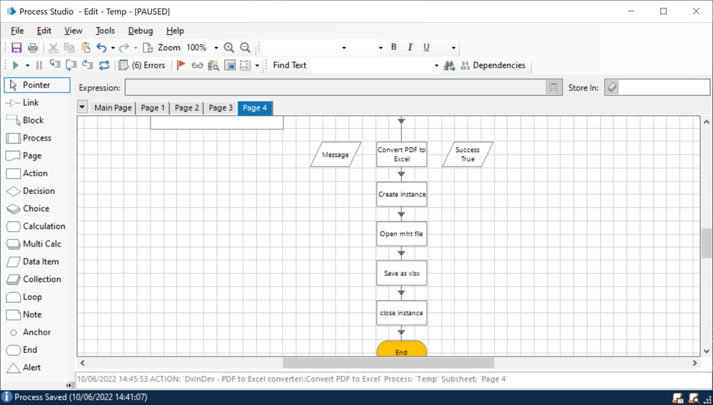Save the process with the floppy disk icon
The image size is (713, 405).
coord(16,48)
